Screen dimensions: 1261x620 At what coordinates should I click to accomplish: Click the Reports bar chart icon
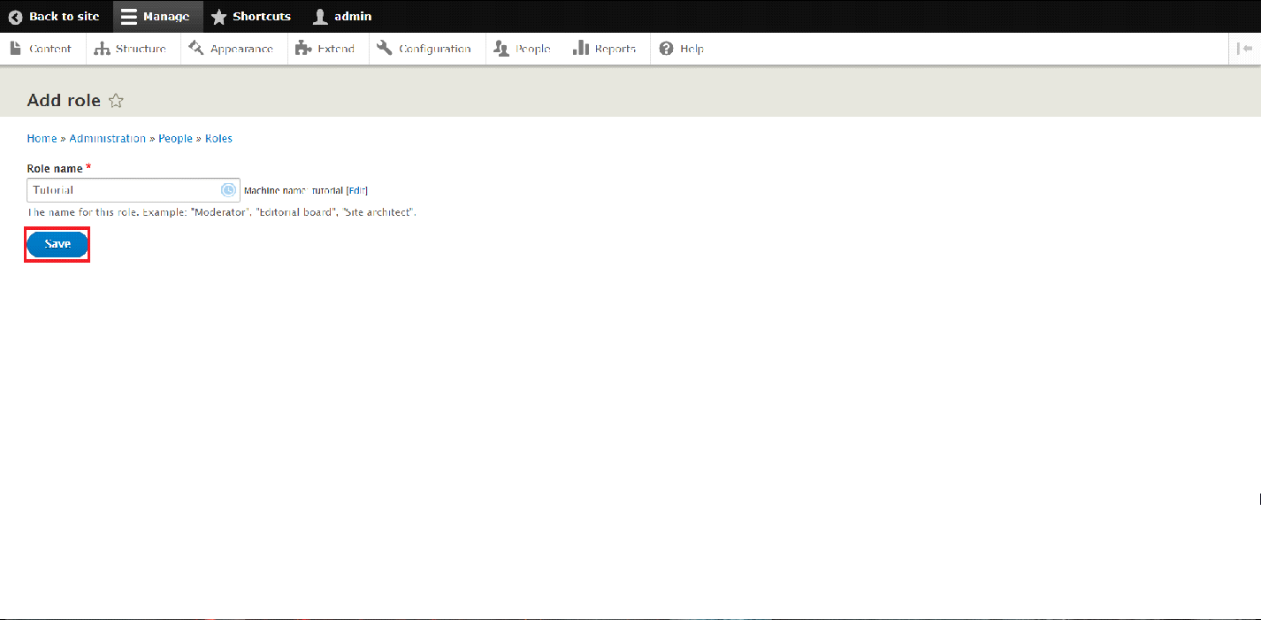coord(581,49)
